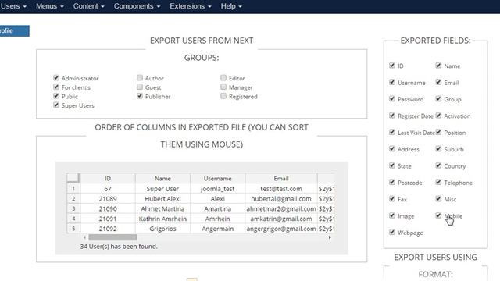Select the Email column header
Viewport: 500px width, 281px height.
click(x=281, y=179)
